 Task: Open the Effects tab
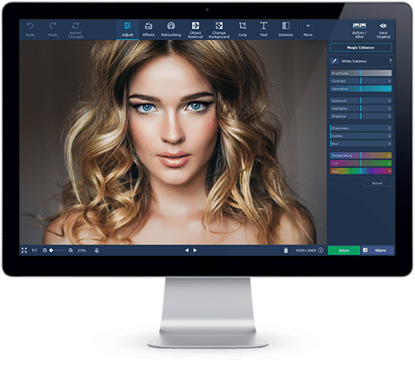click(148, 30)
